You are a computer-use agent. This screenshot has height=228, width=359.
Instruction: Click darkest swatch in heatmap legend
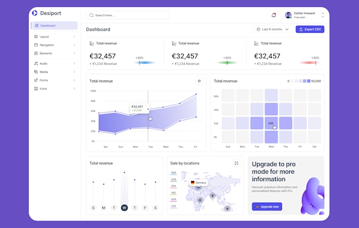[309, 81]
